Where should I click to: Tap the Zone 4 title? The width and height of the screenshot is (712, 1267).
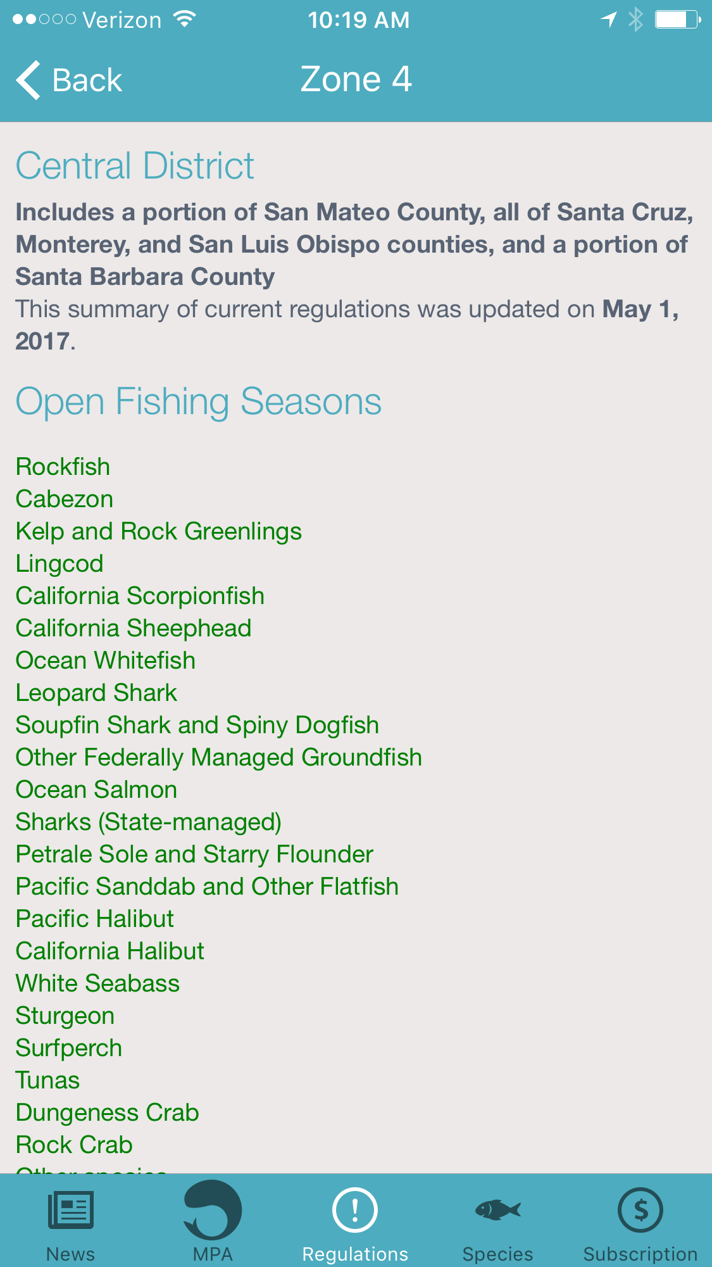pos(356,80)
